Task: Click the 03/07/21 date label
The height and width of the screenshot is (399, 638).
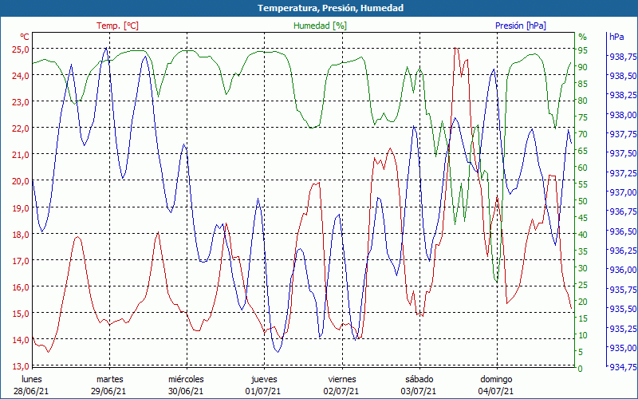Action: (x=418, y=392)
